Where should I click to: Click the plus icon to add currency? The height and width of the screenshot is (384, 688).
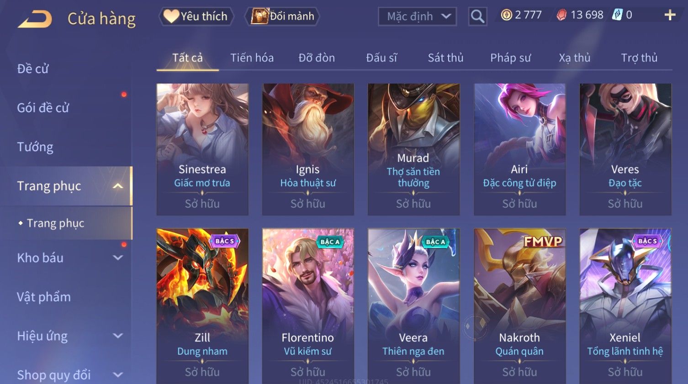pyautogui.click(x=670, y=16)
